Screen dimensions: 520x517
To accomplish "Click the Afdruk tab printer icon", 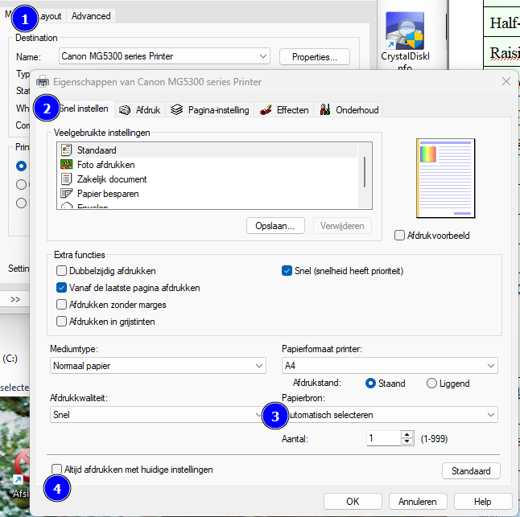I will 125,110.
